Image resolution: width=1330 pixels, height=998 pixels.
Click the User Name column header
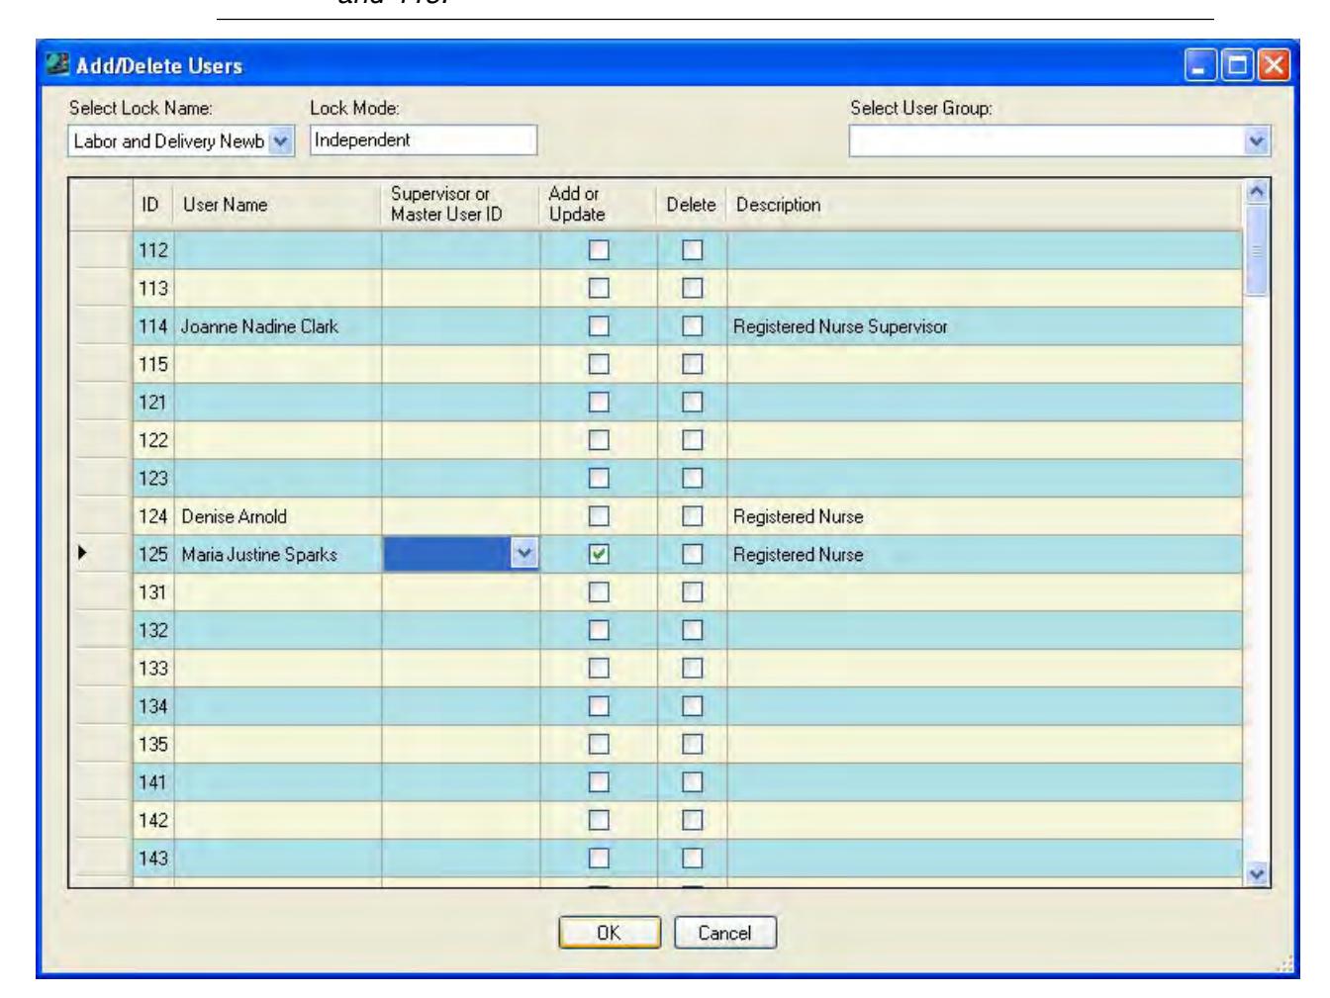point(278,206)
